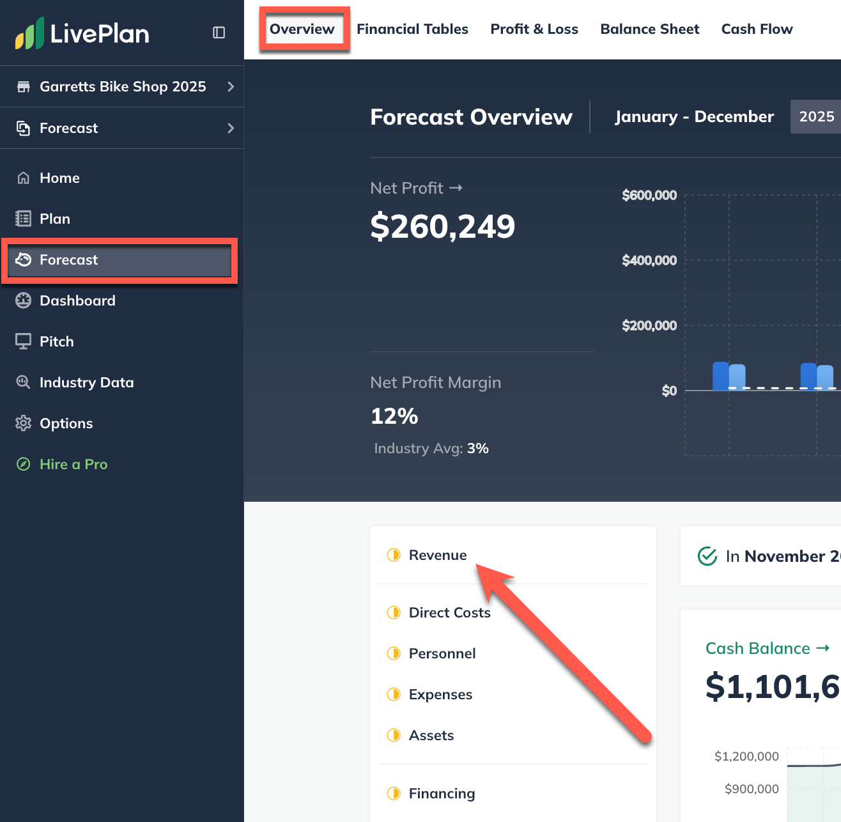This screenshot has width=841, height=822.
Task: Toggle the Financing section entry
Action: (442, 793)
